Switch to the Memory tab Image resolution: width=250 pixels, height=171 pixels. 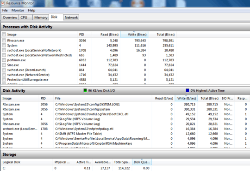41,18
